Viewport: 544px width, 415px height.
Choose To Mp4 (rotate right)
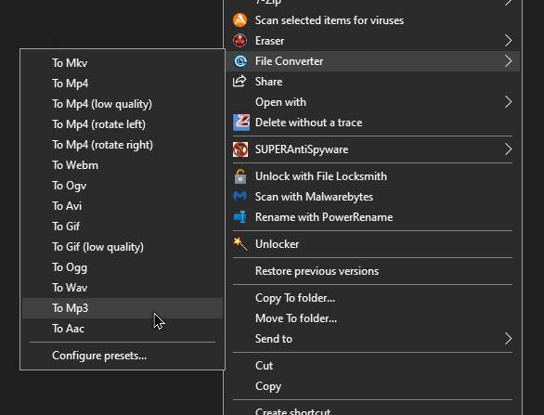pos(123,145)
